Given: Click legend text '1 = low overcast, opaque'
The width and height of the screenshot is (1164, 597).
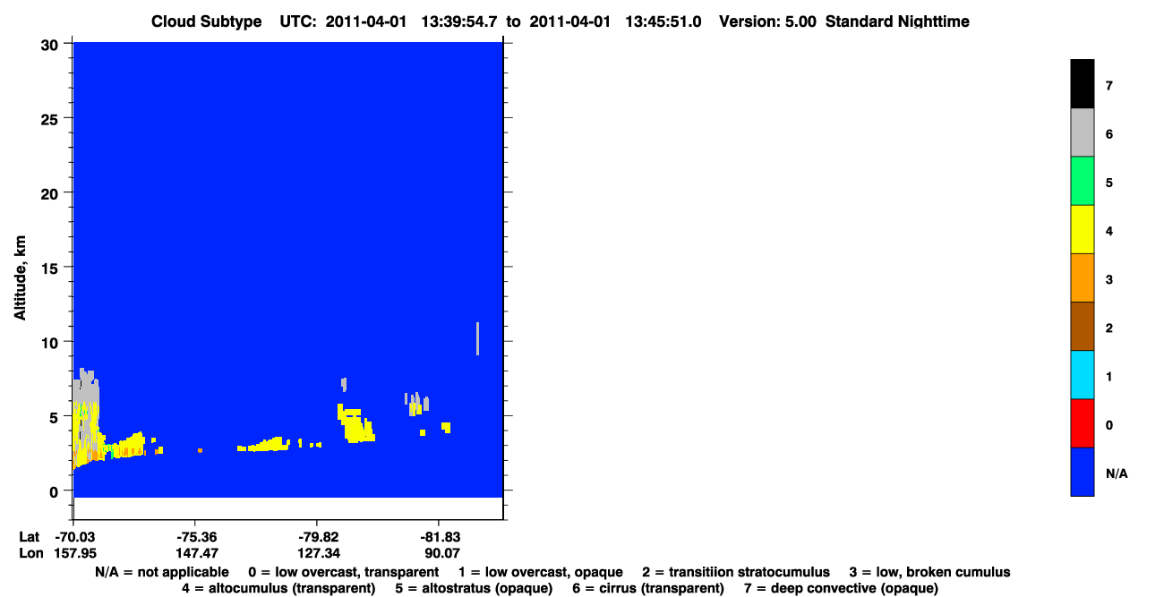Looking at the screenshot, I should pyautogui.click(x=541, y=572).
